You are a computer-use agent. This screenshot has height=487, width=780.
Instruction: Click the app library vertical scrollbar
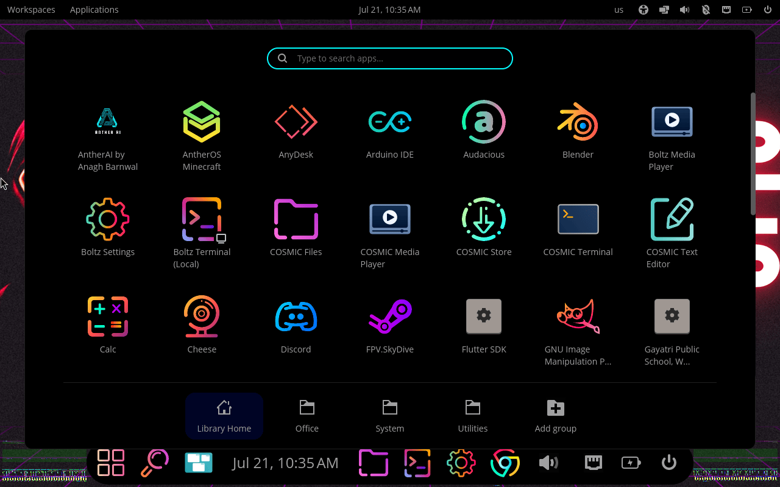point(753,153)
